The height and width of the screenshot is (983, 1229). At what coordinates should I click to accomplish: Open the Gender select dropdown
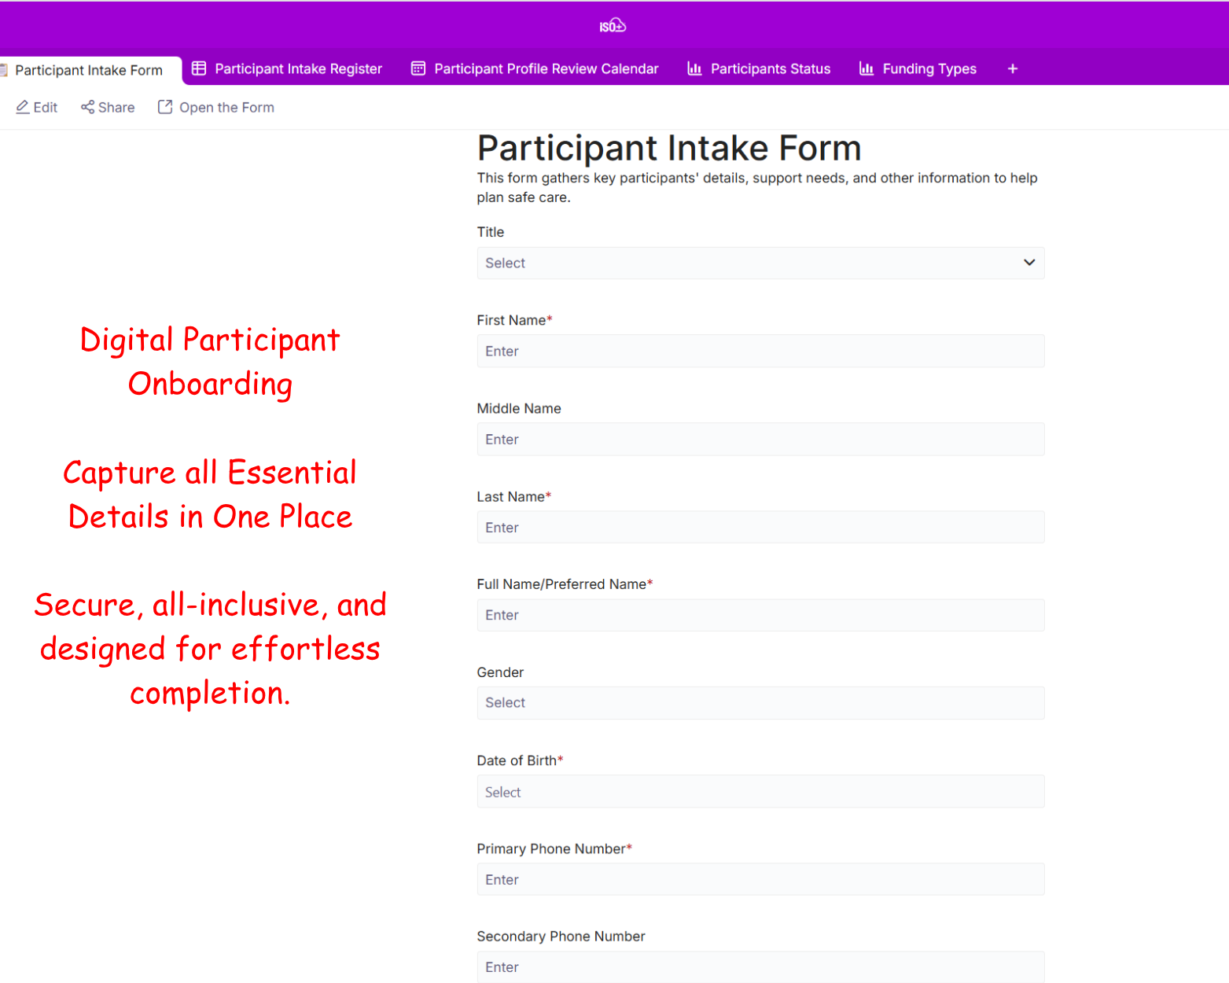coord(760,703)
